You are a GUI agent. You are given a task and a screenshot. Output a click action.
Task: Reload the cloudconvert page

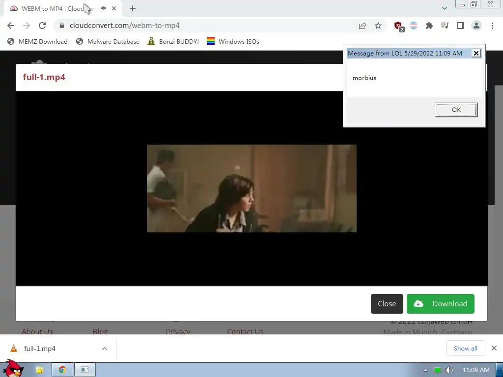pos(42,26)
